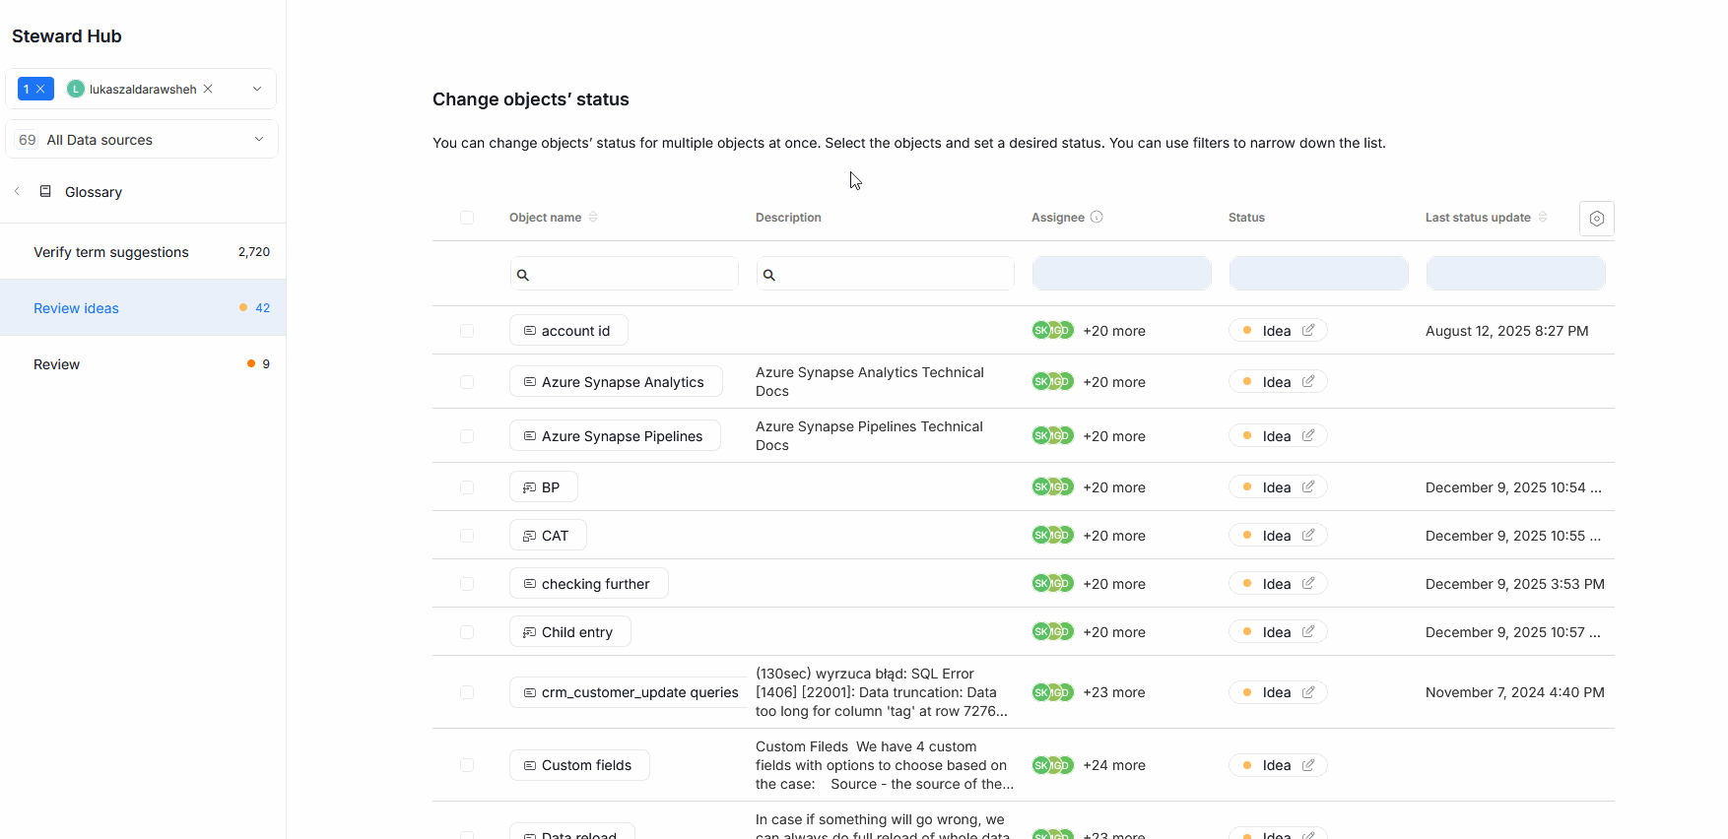Check the CAT row checkbox
Viewport: 1728px width, 839px height.
click(467, 536)
